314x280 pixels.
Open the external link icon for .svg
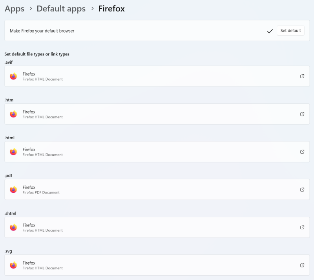click(302, 265)
